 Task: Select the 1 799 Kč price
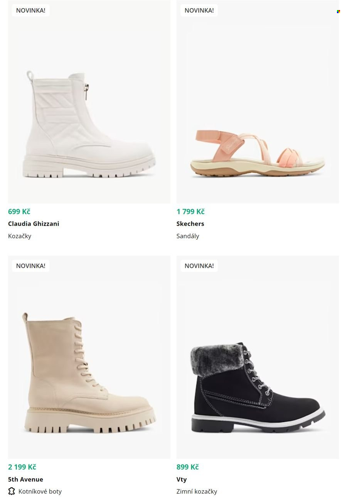(x=190, y=211)
